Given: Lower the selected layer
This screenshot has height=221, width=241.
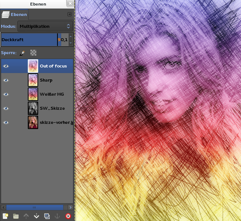Looking at the screenshot, I should [36, 216].
